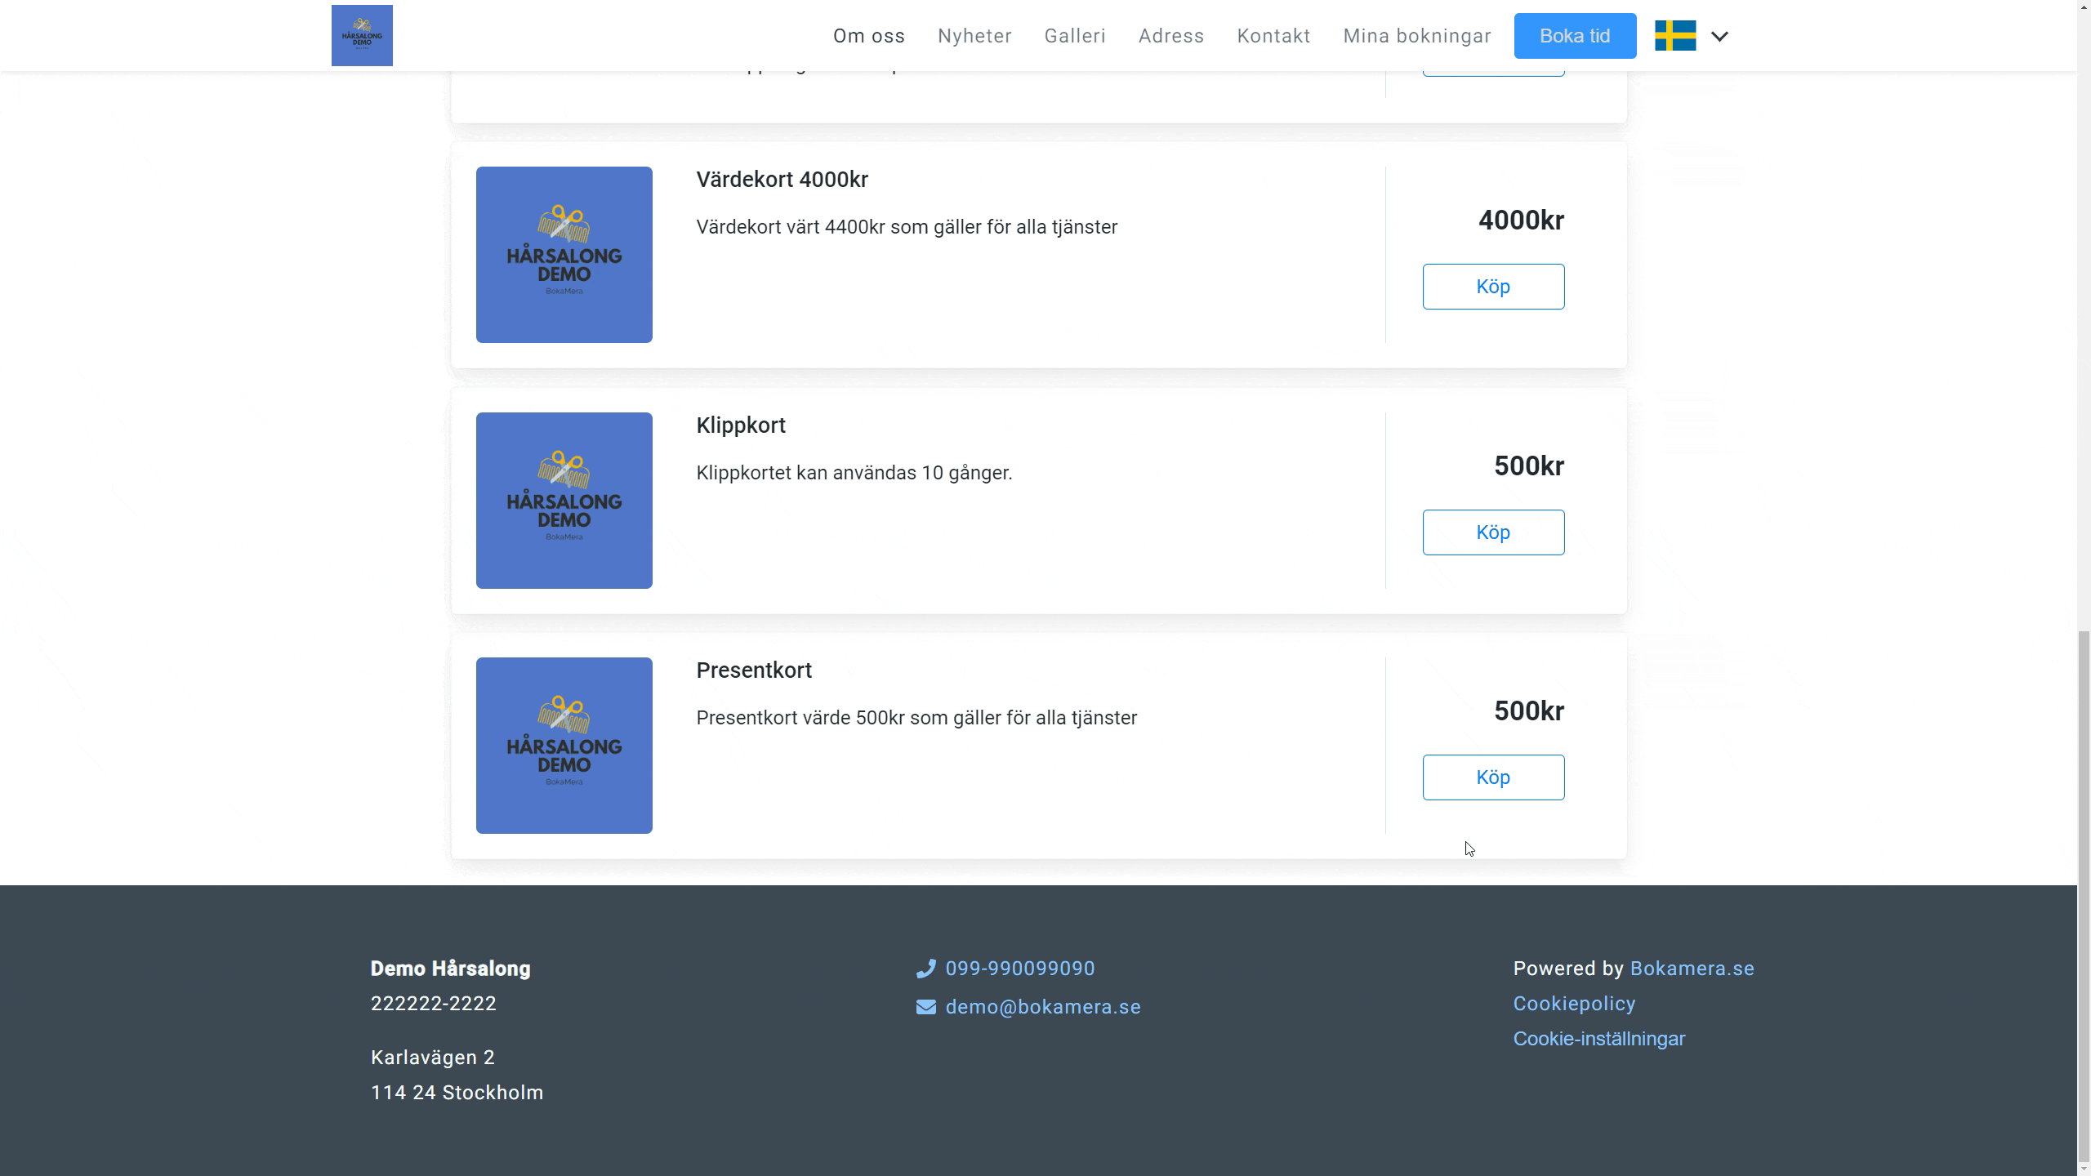Navigate to Adress
This screenshot has height=1176, width=2091.
(1171, 36)
